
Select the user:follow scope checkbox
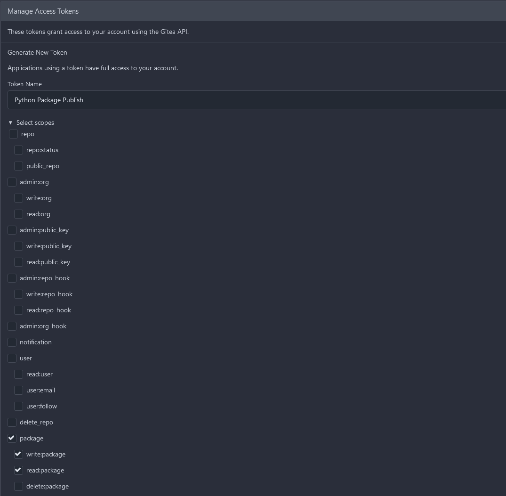coord(18,406)
